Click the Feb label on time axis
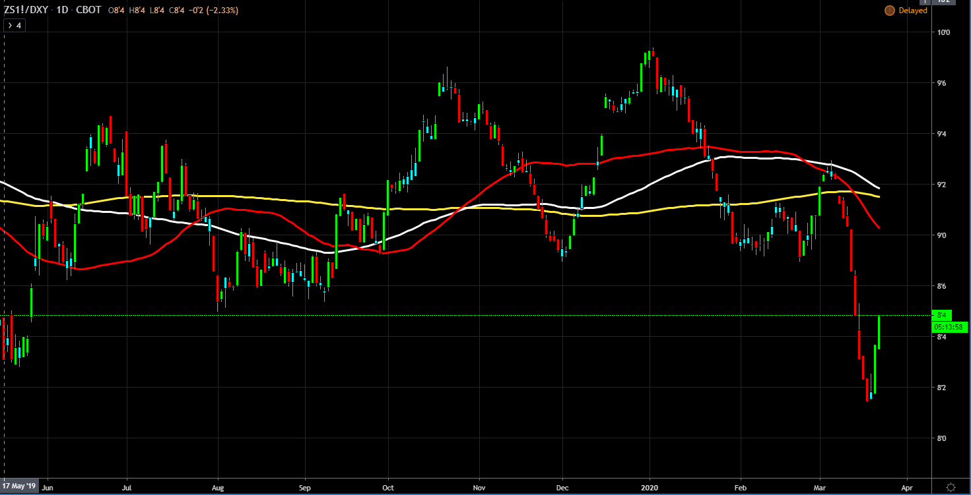971x495 pixels. (741, 489)
